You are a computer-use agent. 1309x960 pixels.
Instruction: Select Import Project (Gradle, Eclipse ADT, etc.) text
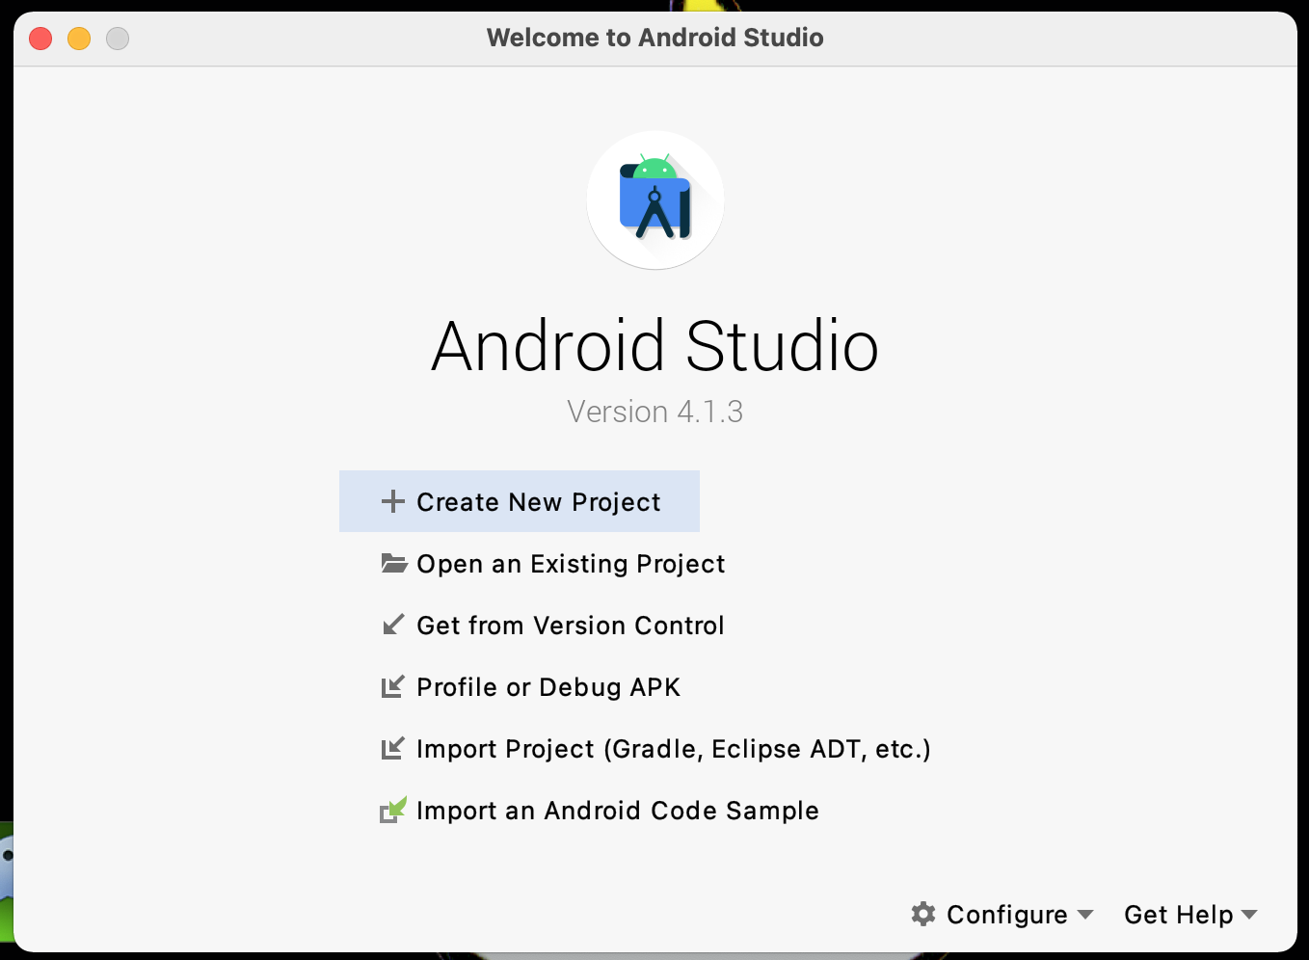tap(673, 749)
